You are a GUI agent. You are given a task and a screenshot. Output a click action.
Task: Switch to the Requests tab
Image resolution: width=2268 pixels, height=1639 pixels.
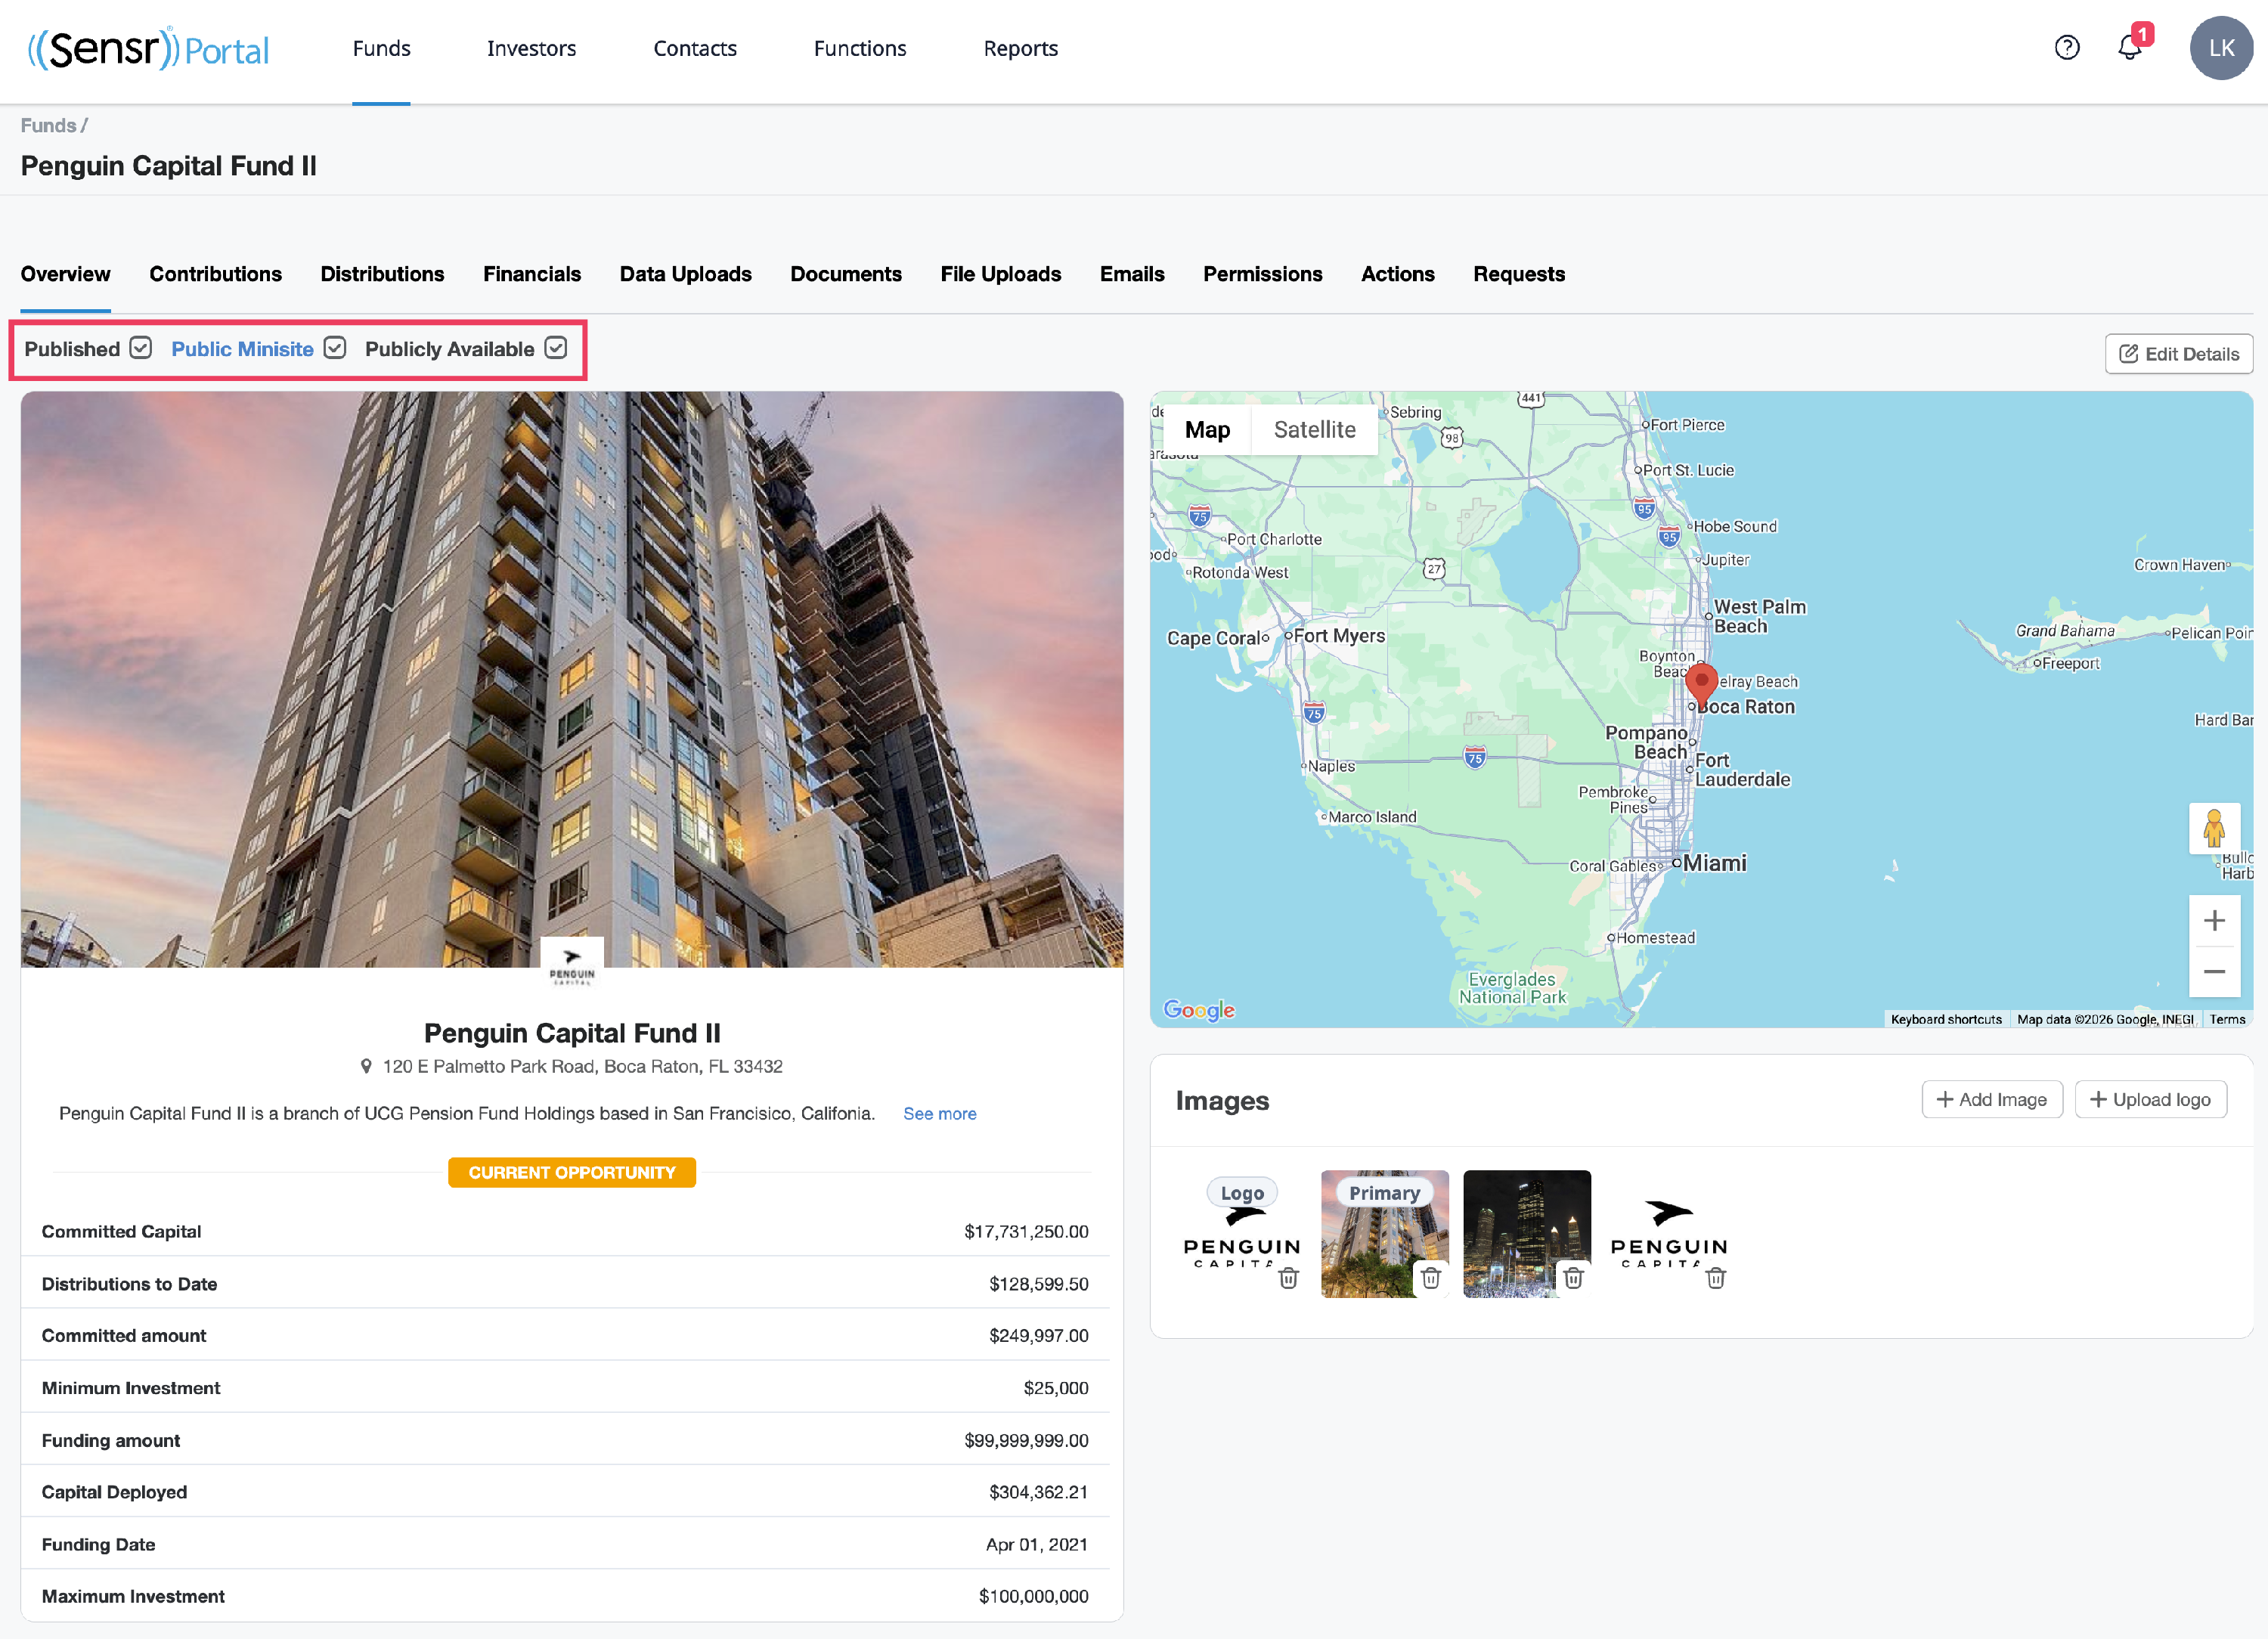pyautogui.click(x=1518, y=274)
